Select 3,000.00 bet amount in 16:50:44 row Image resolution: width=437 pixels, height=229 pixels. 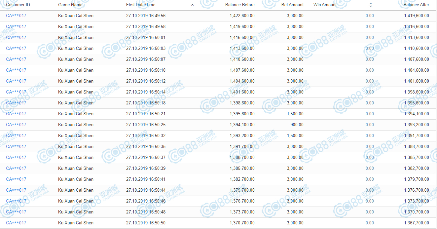click(295, 190)
